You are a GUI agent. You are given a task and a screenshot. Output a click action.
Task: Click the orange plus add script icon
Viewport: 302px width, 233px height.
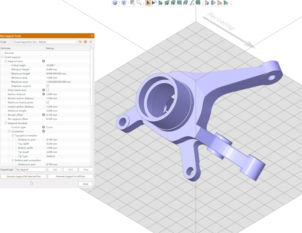(x=80, y=42)
